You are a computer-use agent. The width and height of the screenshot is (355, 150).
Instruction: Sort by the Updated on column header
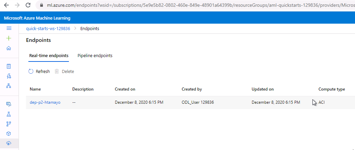(263, 89)
